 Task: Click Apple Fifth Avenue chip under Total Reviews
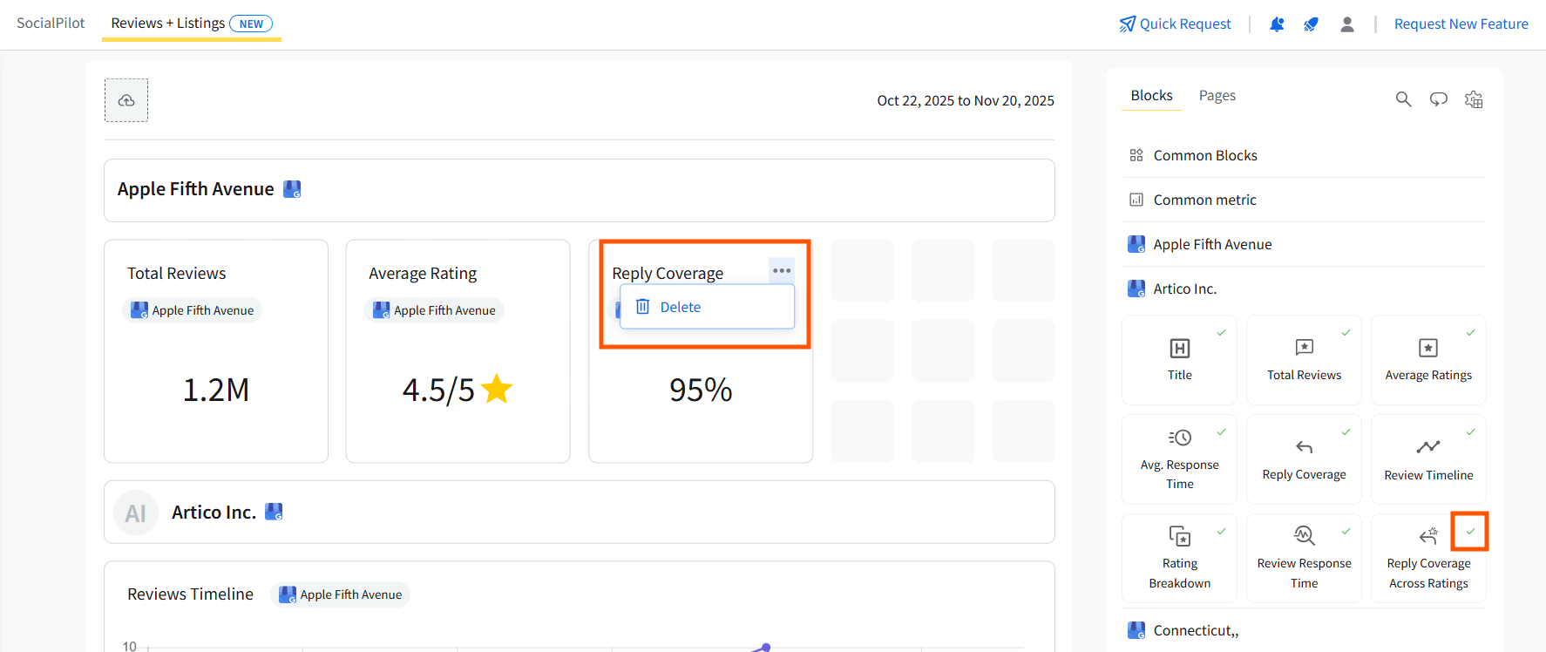pos(193,310)
